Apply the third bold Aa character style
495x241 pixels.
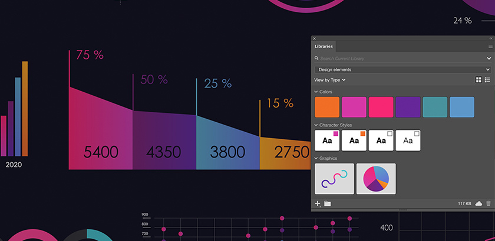pyautogui.click(x=381, y=140)
